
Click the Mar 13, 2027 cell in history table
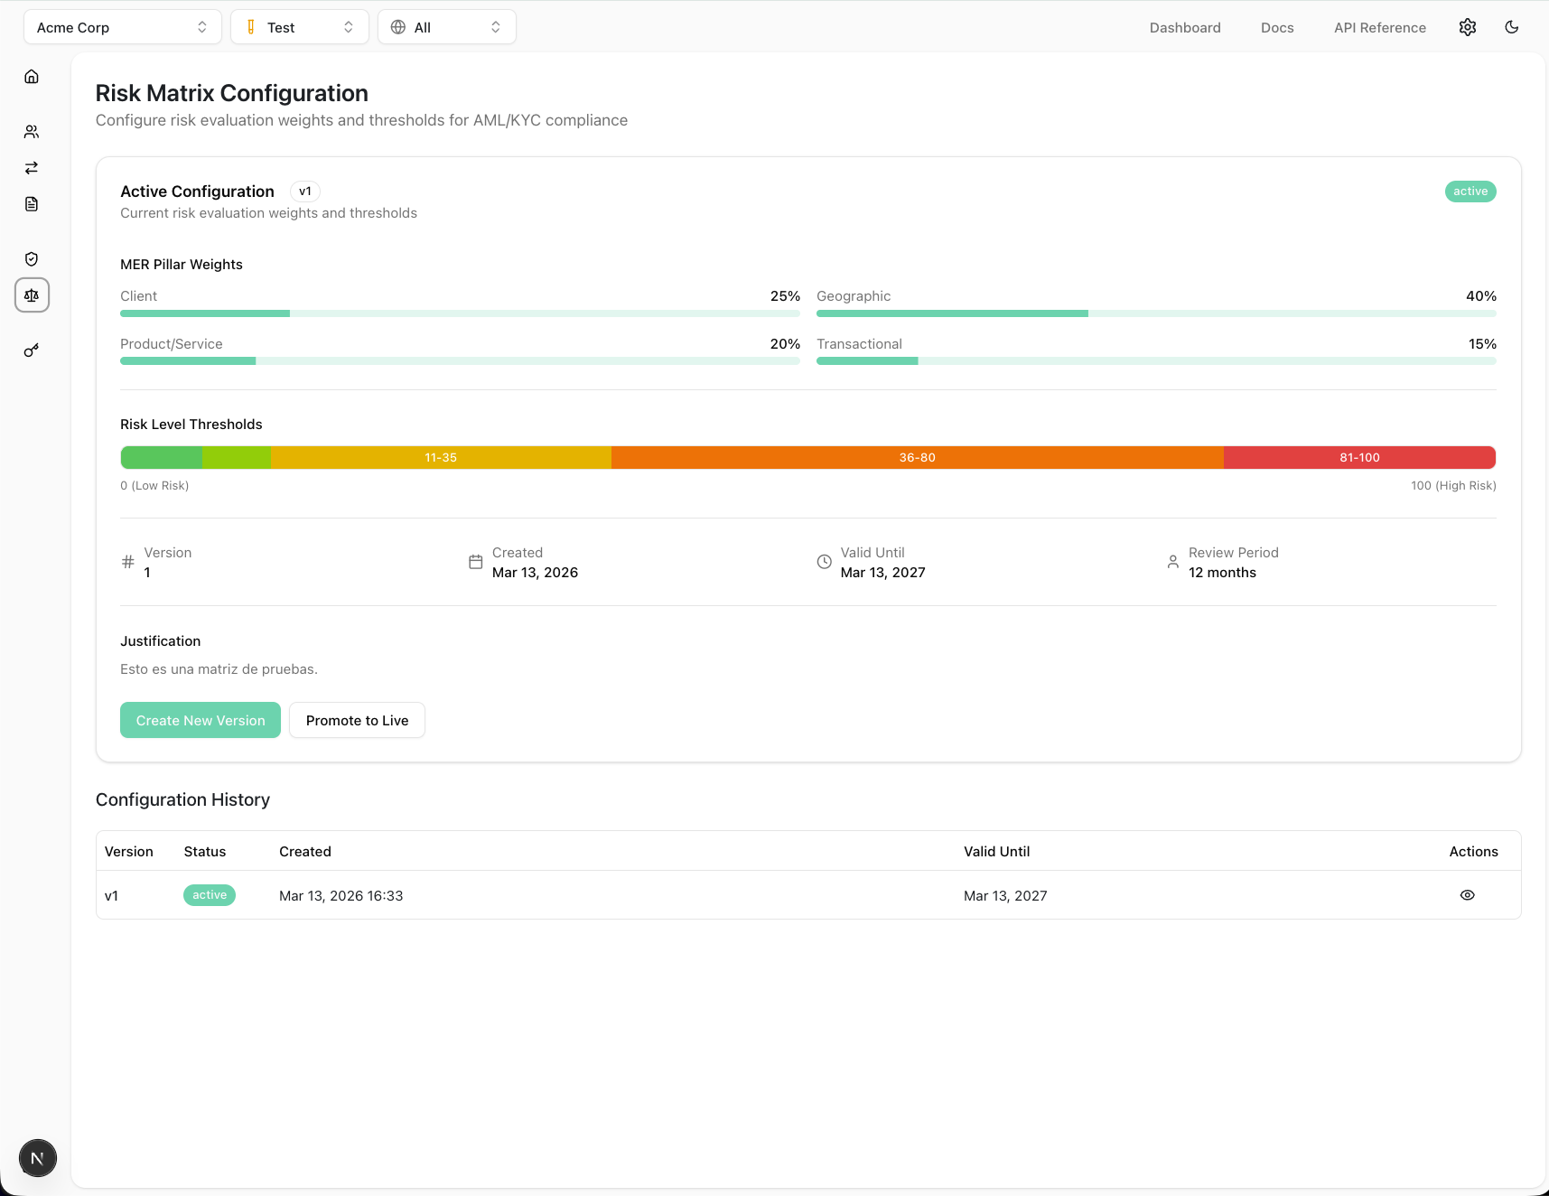coord(1005,895)
